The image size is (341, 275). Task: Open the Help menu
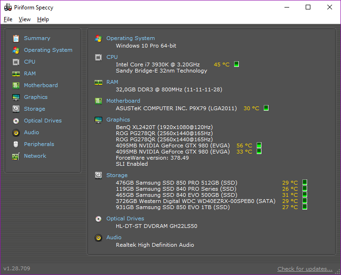[x=43, y=19]
